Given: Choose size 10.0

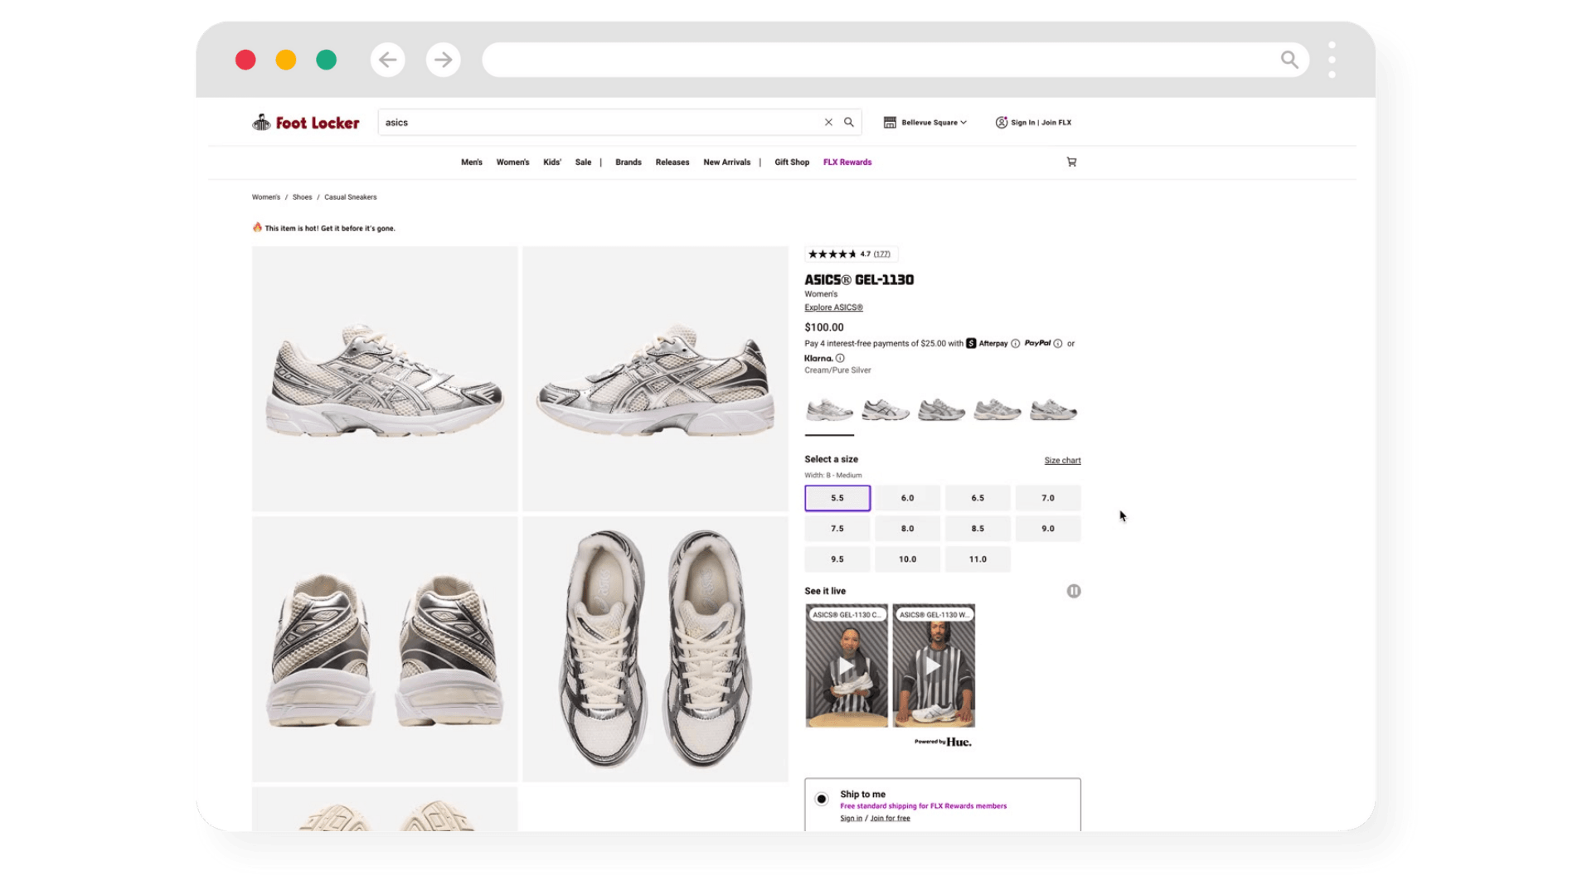Looking at the screenshot, I should (x=907, y=559).
